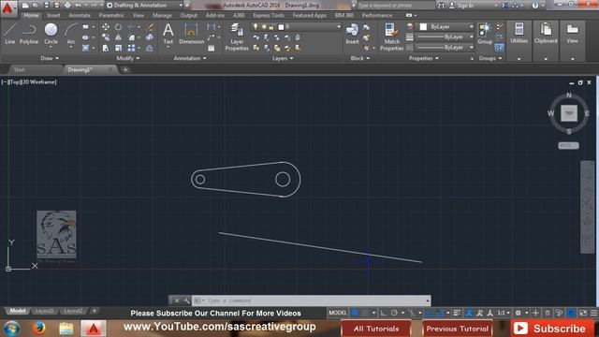Toggle clean screen in status bar
The height and width of the screenshot is (337, 599).
583,313
